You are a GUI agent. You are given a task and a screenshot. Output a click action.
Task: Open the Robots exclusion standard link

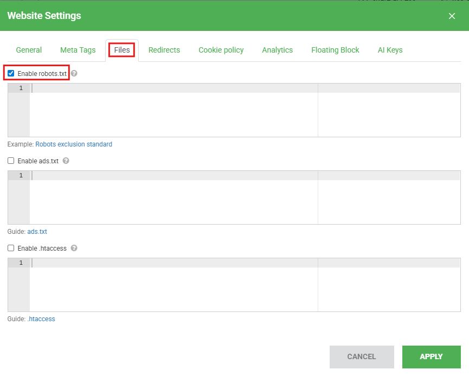(x=74, y=144)
